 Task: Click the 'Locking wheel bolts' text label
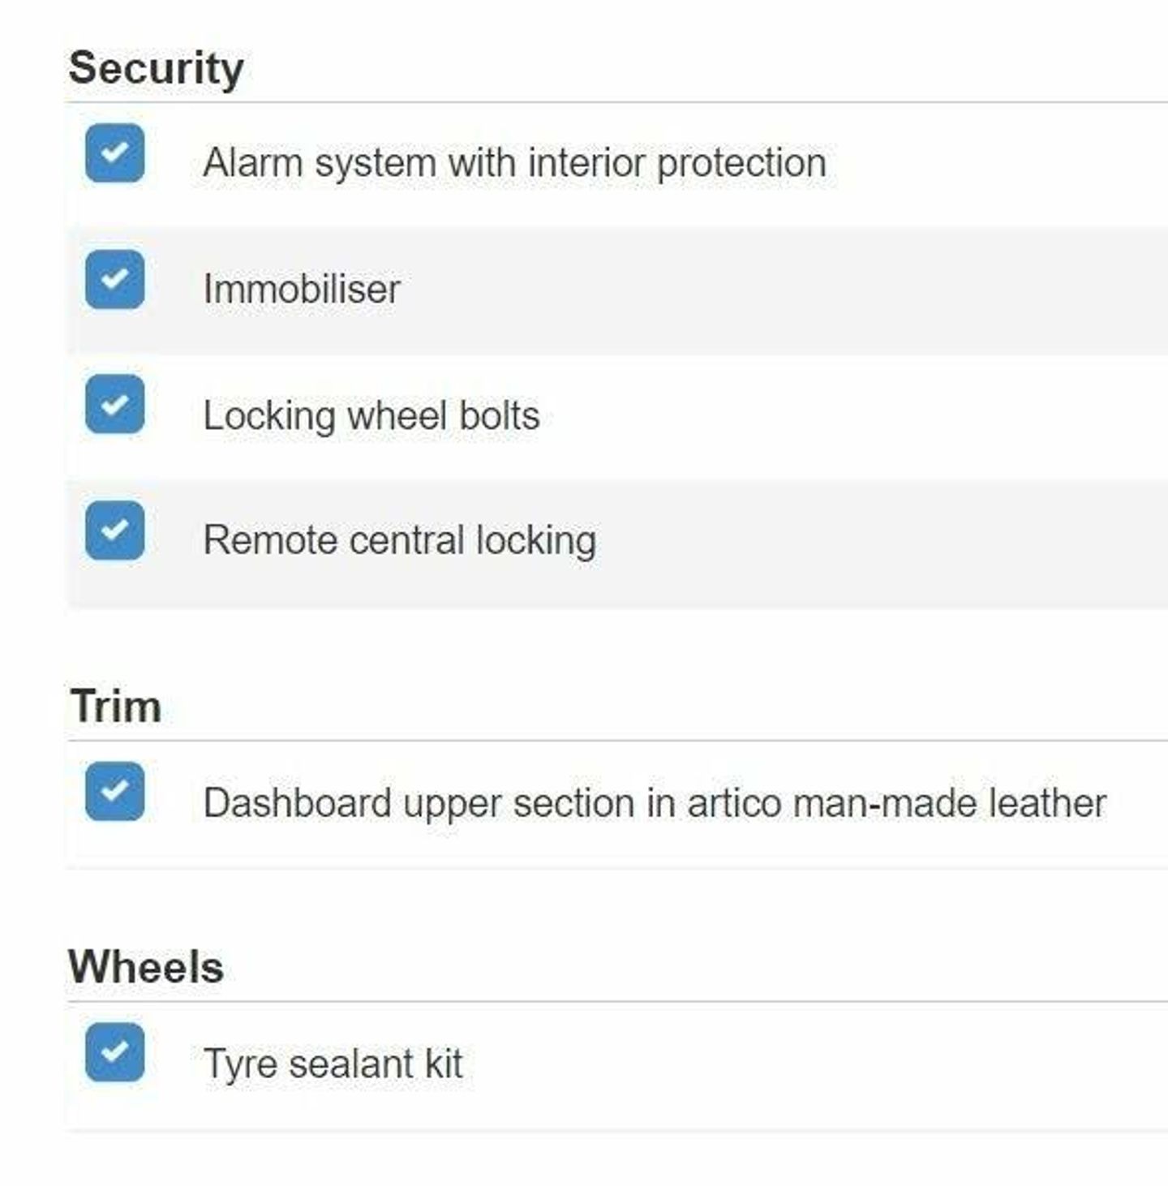coord(371,416)
